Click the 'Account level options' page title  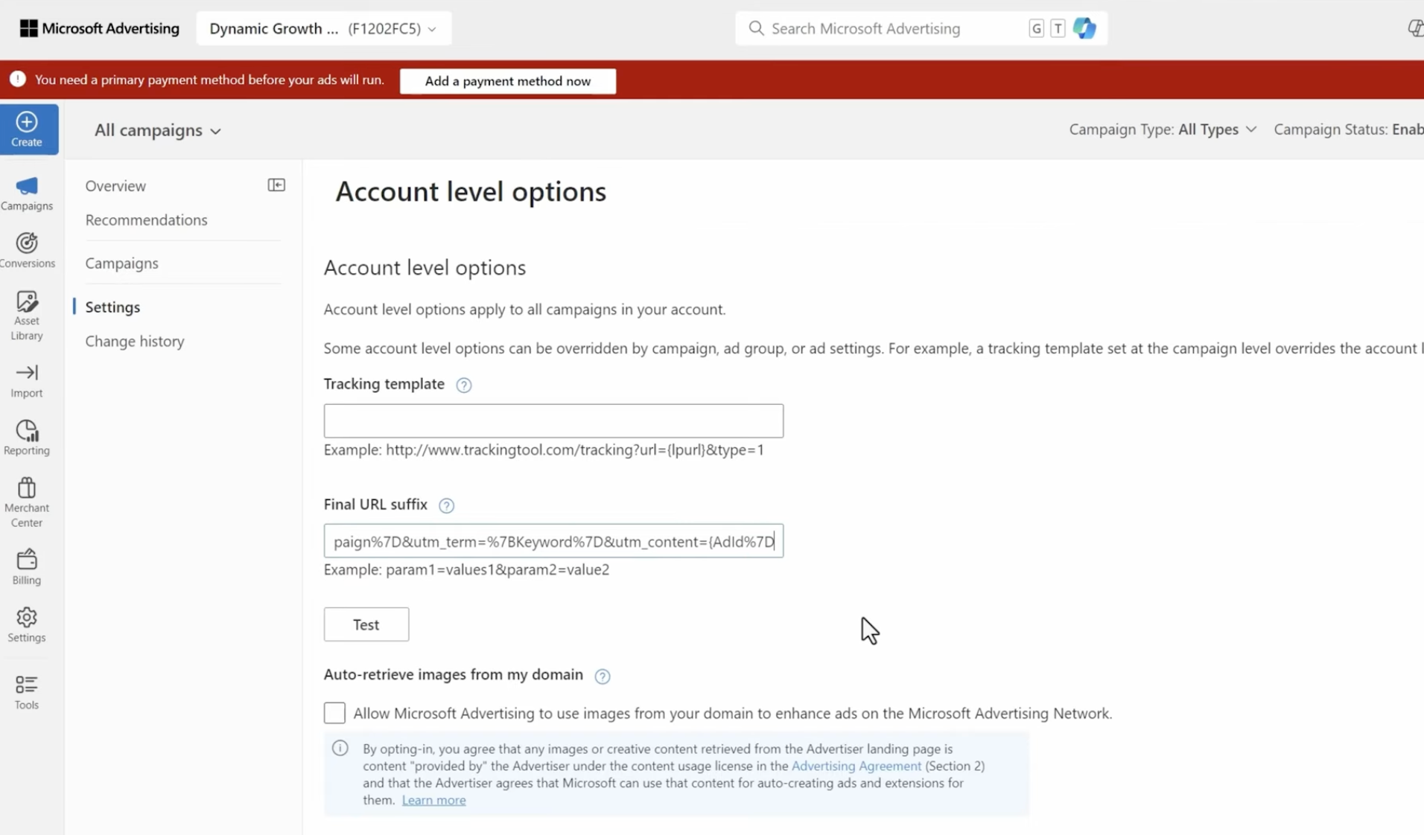(x=471, y=192)
